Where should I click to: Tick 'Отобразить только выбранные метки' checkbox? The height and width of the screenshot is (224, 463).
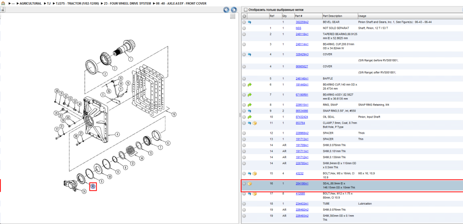245,10
